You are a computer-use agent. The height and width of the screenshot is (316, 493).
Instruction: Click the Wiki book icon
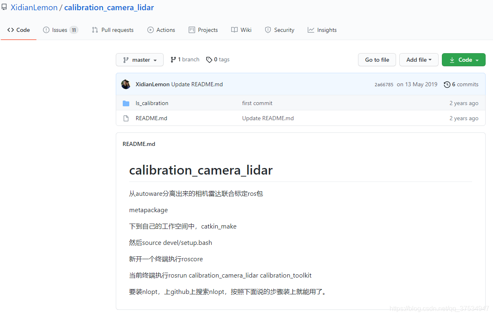pyautogui.click(x=234, y=30)
